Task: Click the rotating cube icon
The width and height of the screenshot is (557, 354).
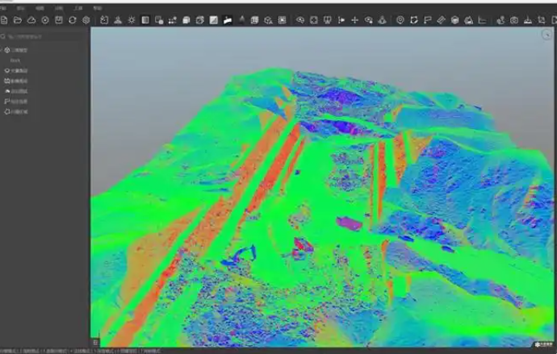Action: point(200,20)
